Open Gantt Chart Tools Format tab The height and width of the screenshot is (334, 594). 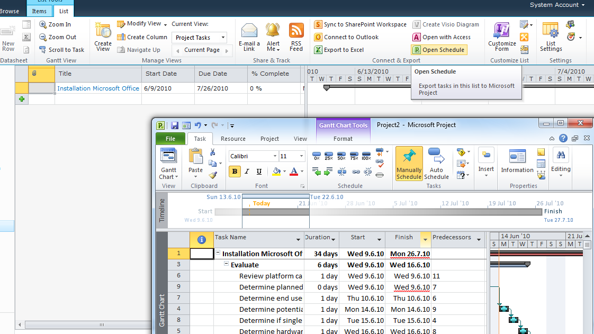[x=343, y=139]
